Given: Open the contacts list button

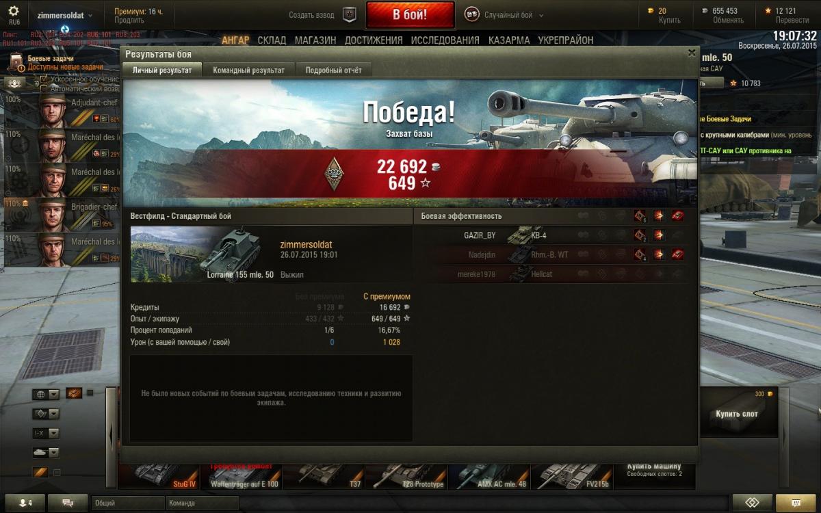Looking at the screenshot, I should pos(25,503).
